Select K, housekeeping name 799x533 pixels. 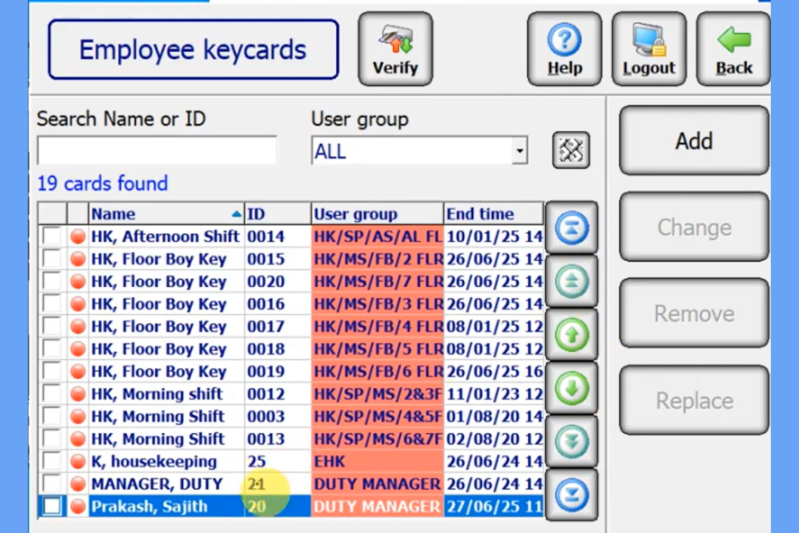click(x=154, y=461)
